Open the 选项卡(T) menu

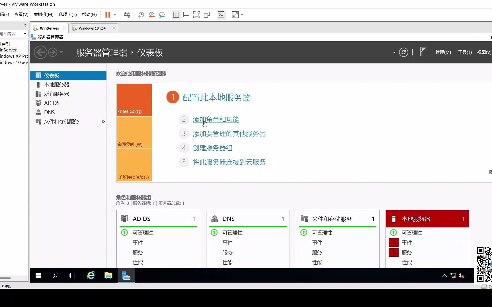point(67,14)
